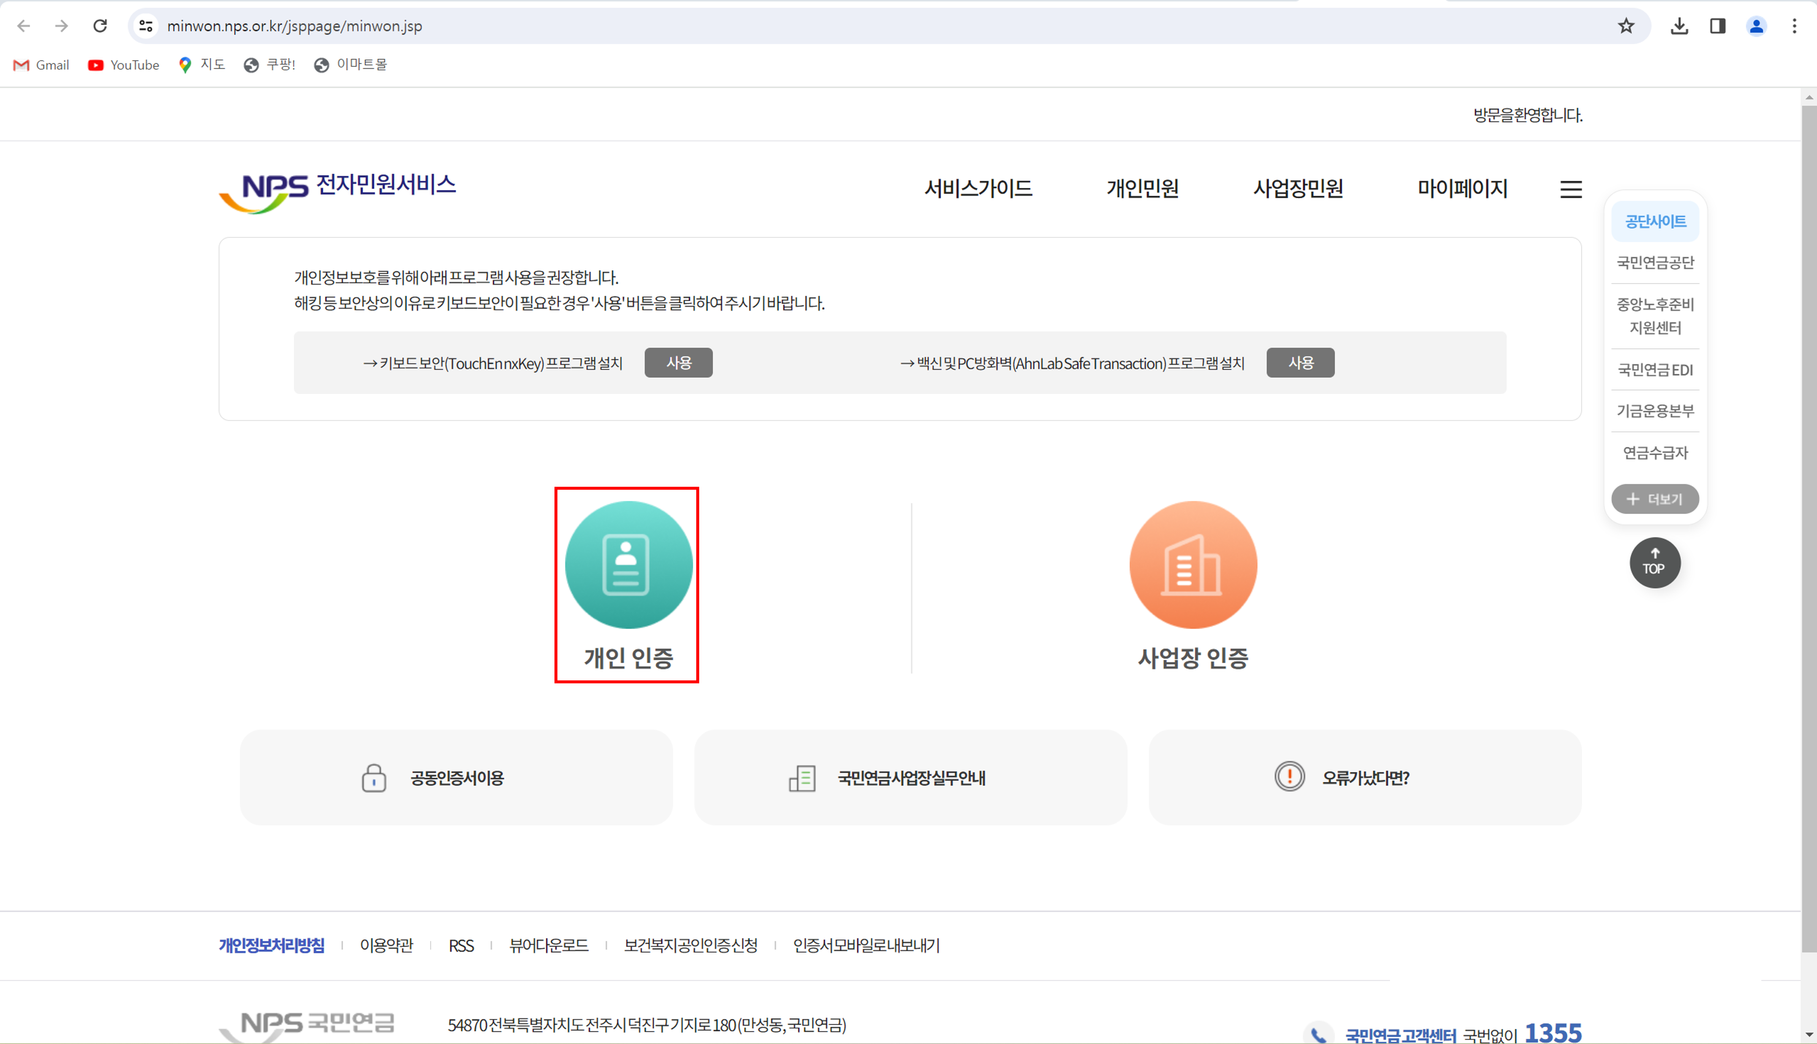
Task: Select the orange 사업장 인증 building icon
Action: click(1192, 565)
